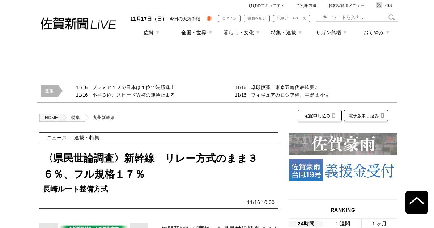
Task: Open the 佐賀豪雨 banner image
Action: click(343, 144)
